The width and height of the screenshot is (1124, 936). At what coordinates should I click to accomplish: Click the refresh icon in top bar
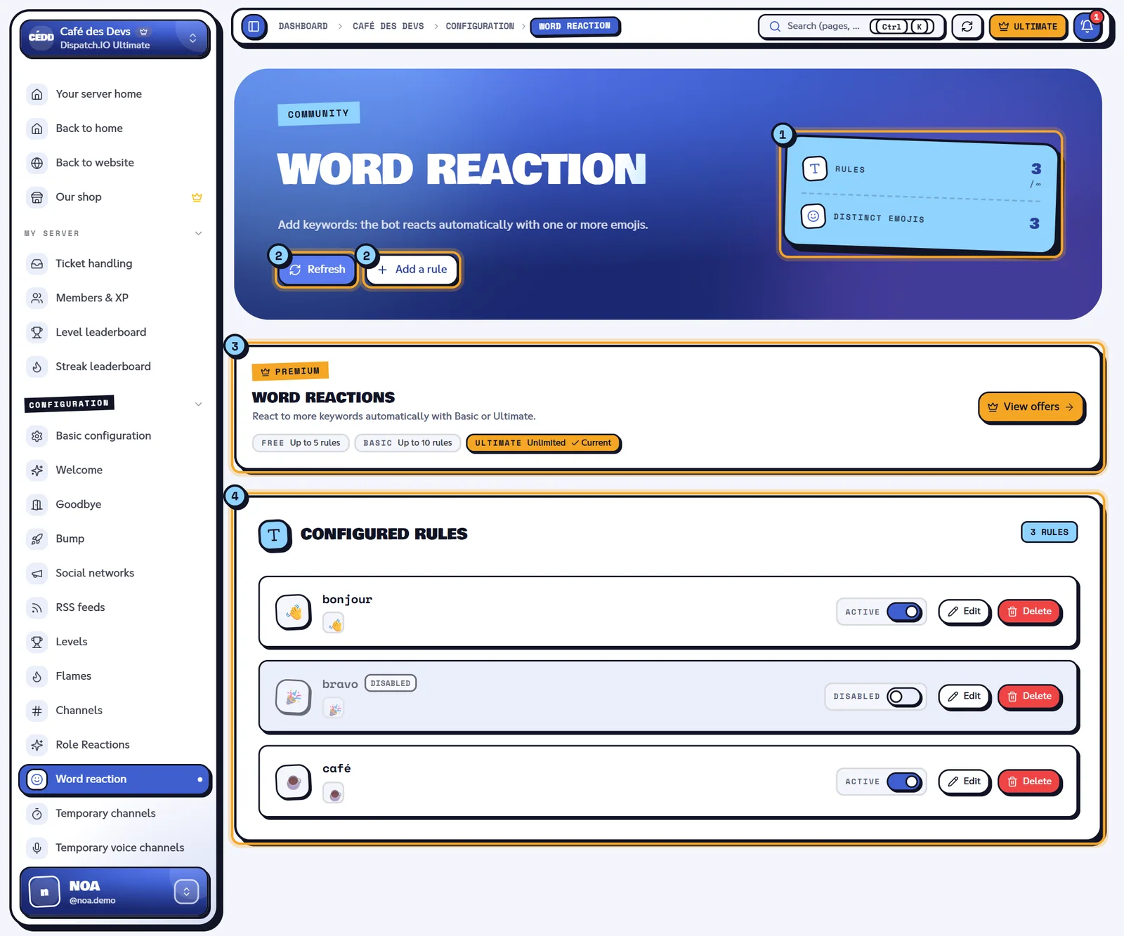click(x=967, y=27)
